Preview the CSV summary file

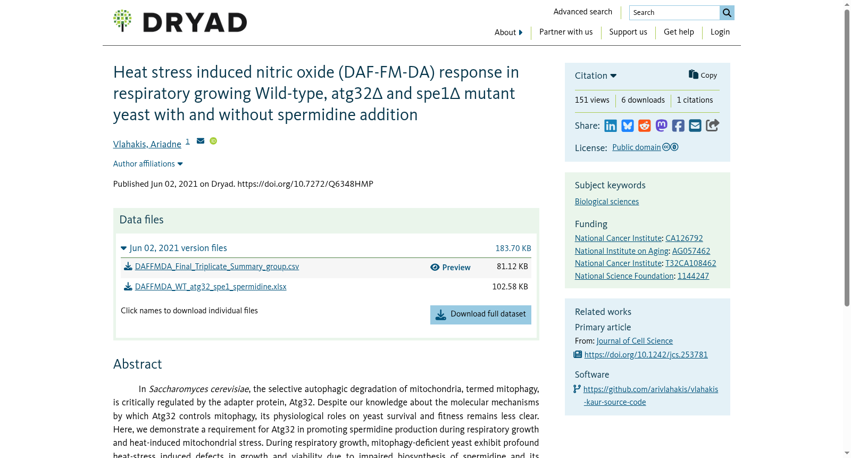pos(450,268)
